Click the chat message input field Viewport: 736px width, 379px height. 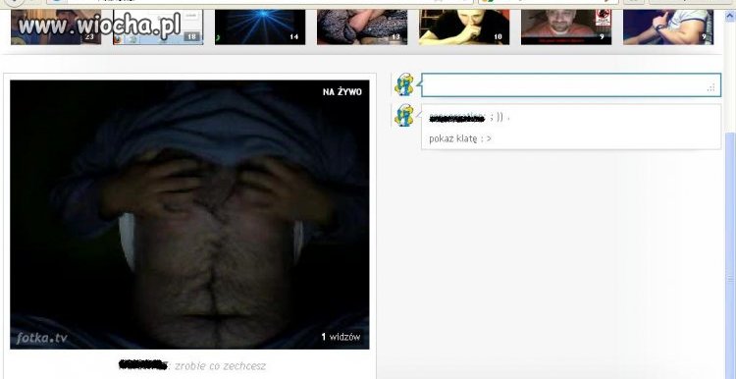(571, 85)
